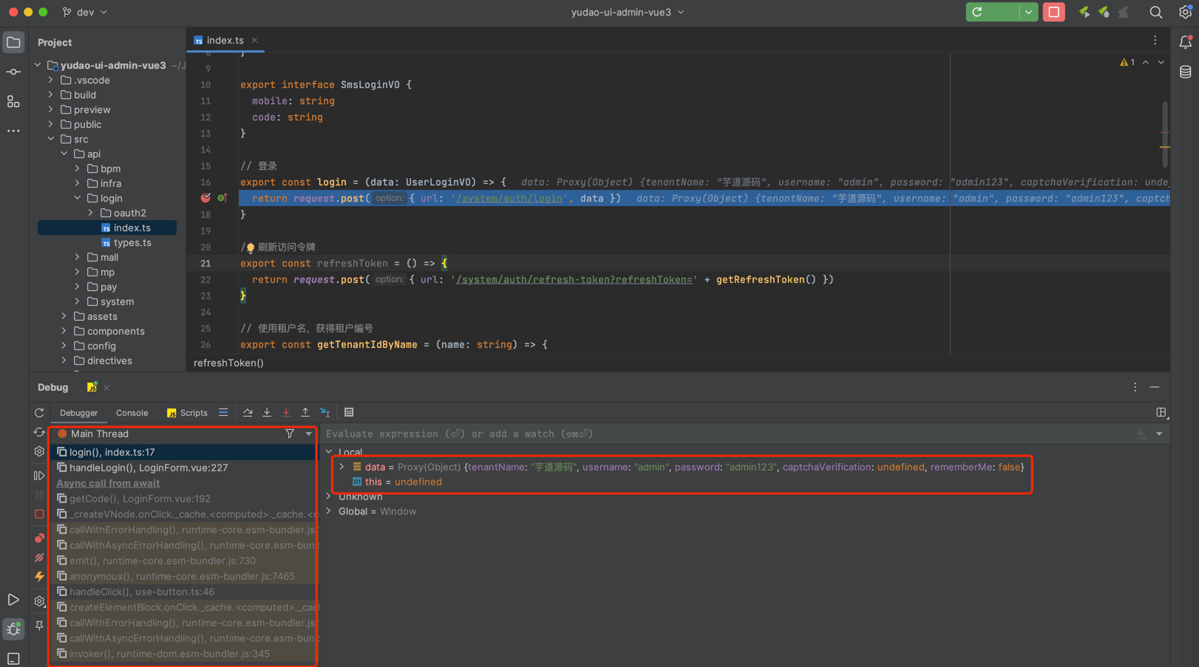Switch to the Console tab
Screen dimensions: 1199x667
(x=132, y=413)
